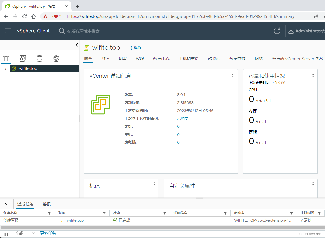Screen dimensions: 325x238
Task: Click browser back arrow
Action: [x=6, y=16]
